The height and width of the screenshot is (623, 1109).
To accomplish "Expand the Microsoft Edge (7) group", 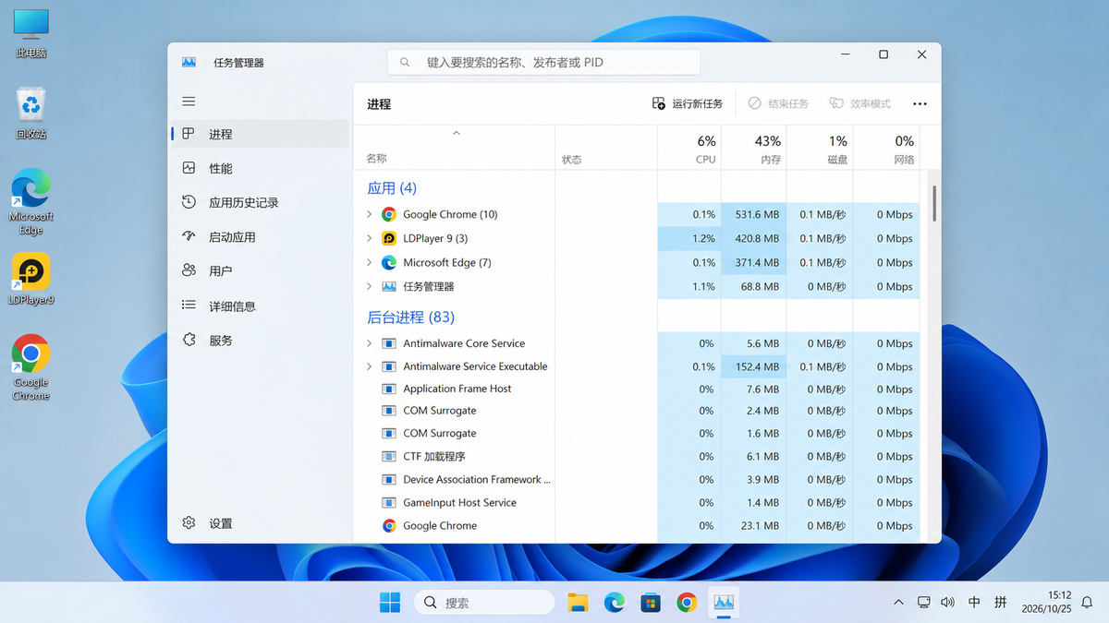I will [x=369, y=262].
